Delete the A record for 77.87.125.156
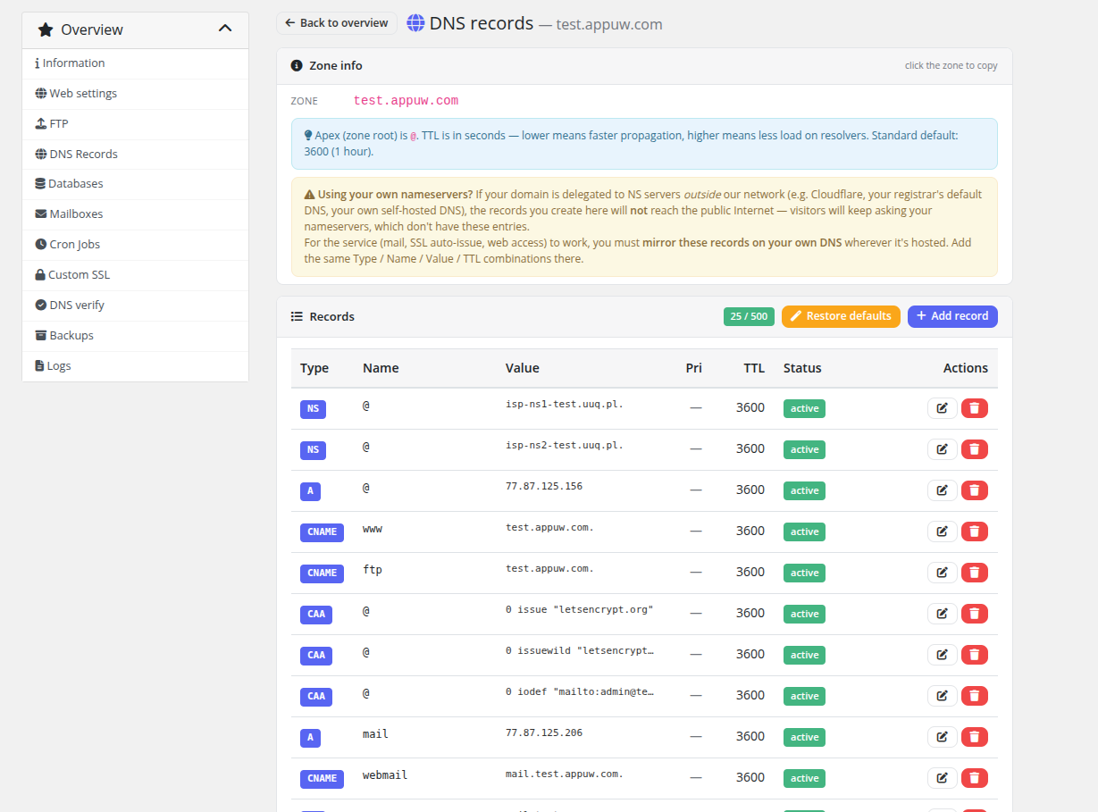This screenshot has width=1098, height=812. pyautogui.click(x=975, y=490)
